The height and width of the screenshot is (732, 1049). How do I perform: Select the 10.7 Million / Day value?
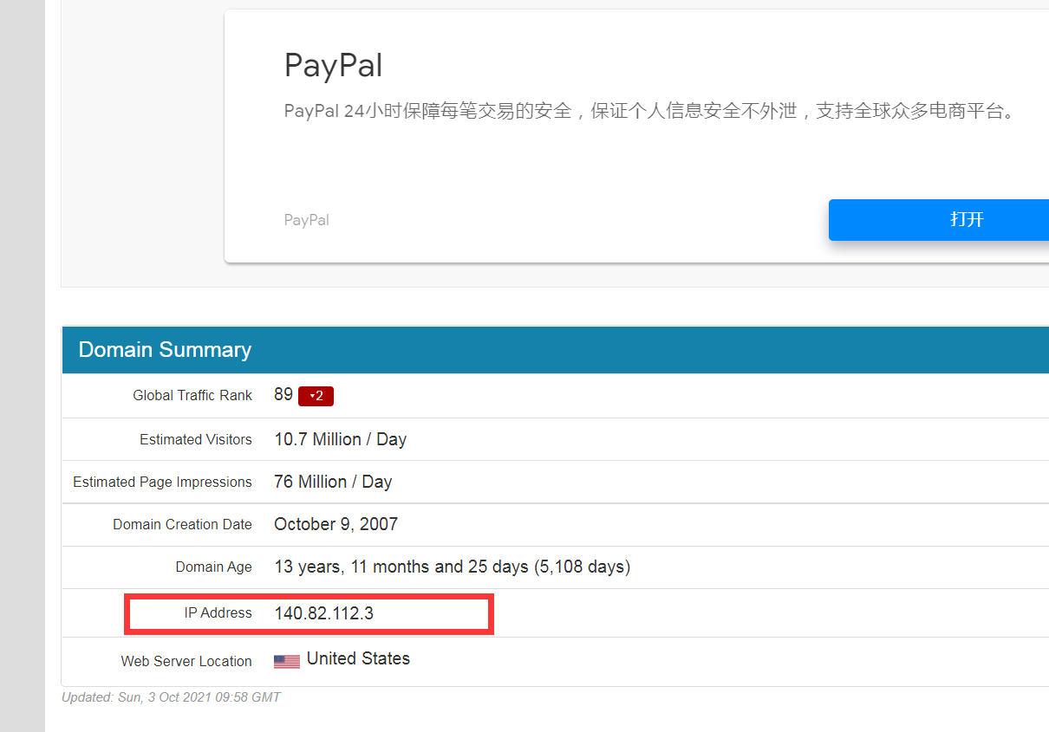[x=341, y=439]
